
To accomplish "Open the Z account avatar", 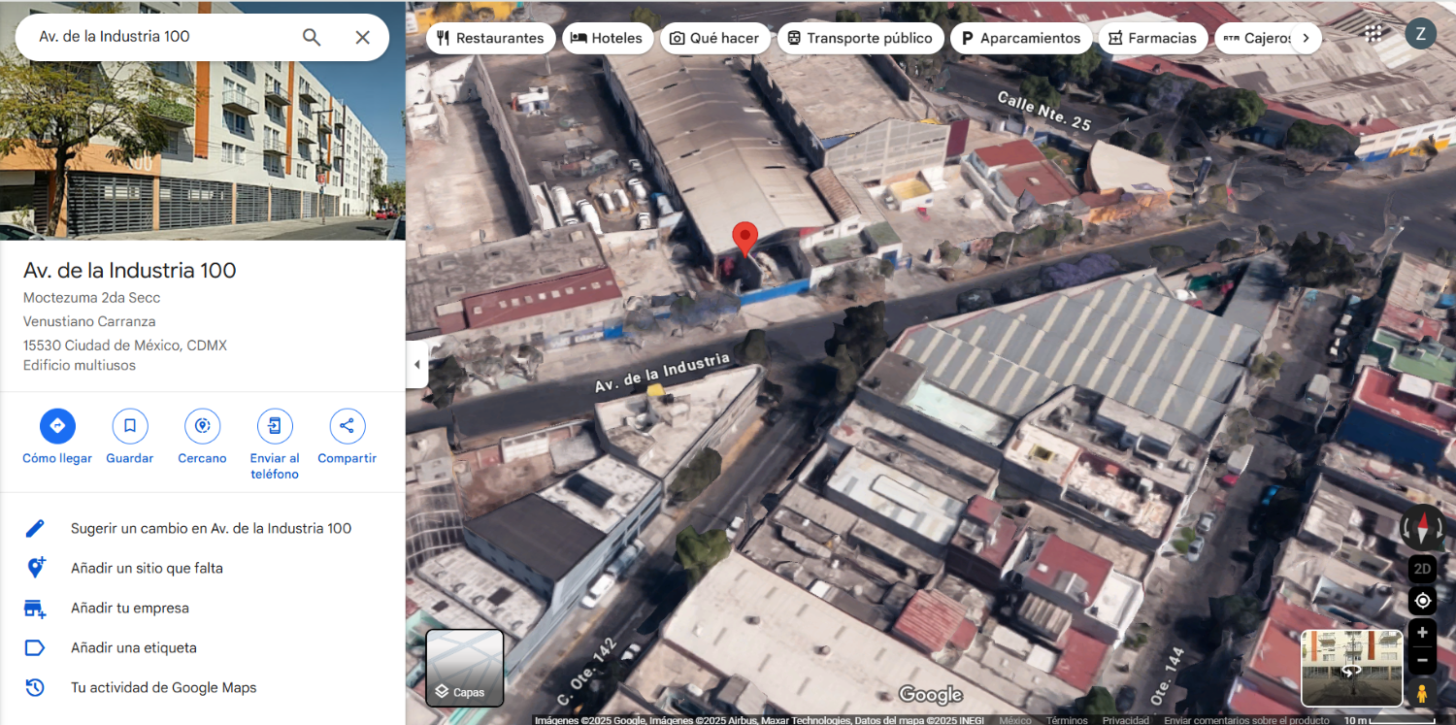I will coord(1420,34).
